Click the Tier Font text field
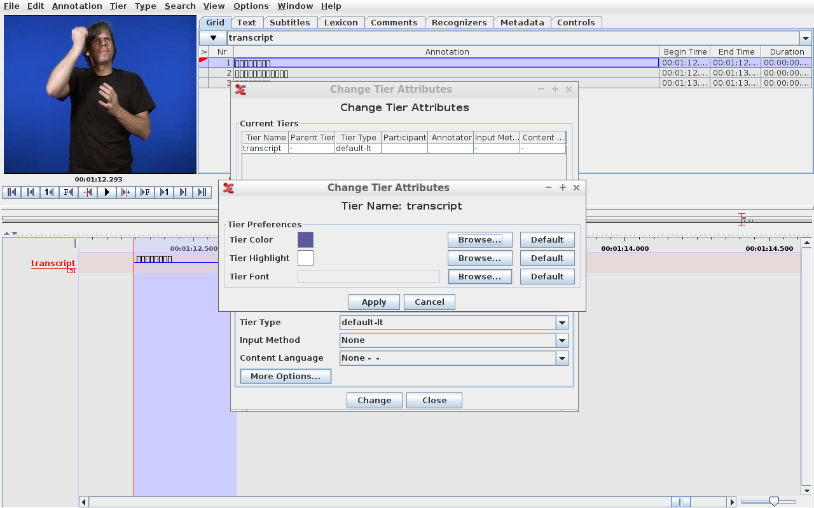814x508 pixels. [x=369, y=277]
